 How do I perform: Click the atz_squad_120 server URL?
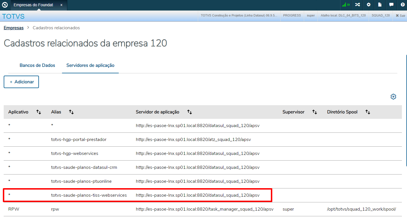(x=193, y=140)
